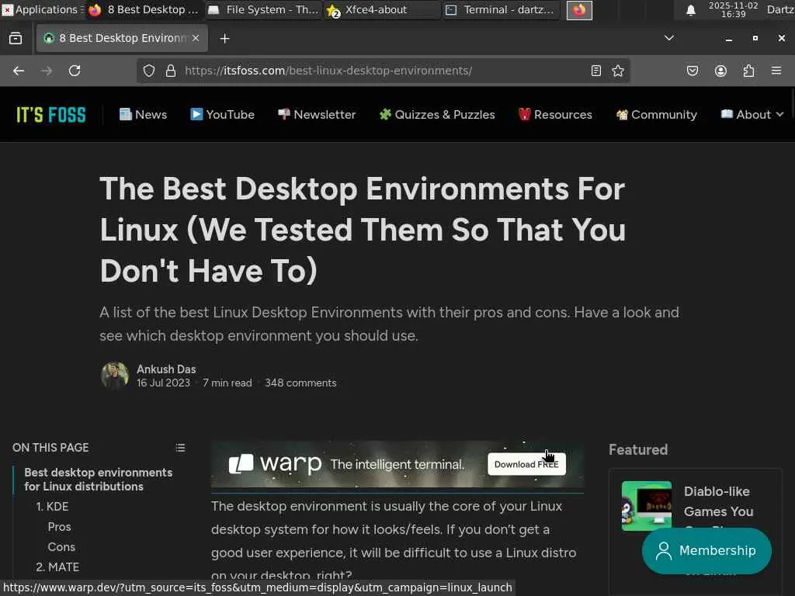Open author Ankush Das profile link
Image resolution: width=795 pixels, height=596 pixels.
click(x=166, y=369)
